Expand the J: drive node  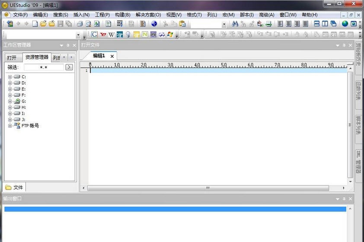pos(10,120)
